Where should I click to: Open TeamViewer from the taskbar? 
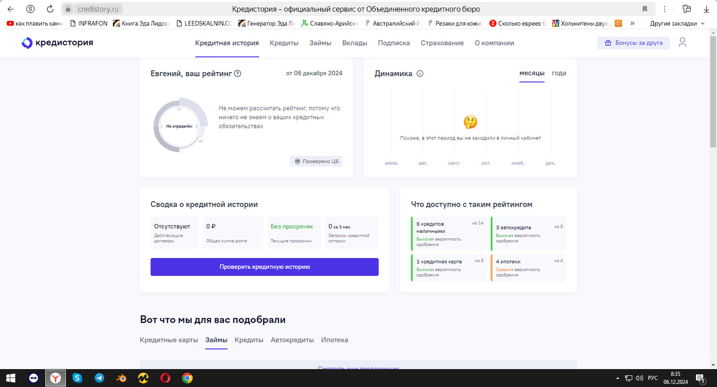click(x=34, y=378)
